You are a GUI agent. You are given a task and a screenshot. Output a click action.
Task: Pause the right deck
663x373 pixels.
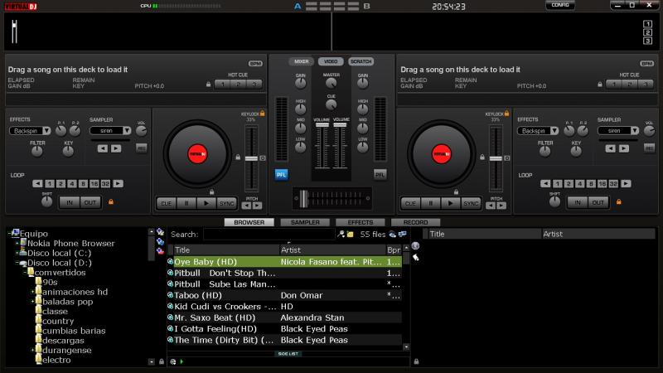[431, 203]
